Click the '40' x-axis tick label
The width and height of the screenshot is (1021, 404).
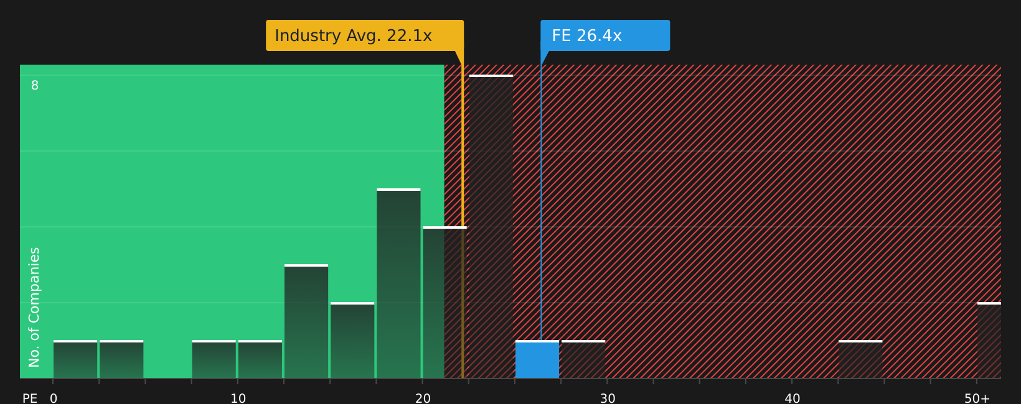792,398
